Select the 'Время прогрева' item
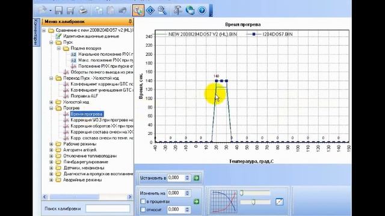 tap(87, 114)
